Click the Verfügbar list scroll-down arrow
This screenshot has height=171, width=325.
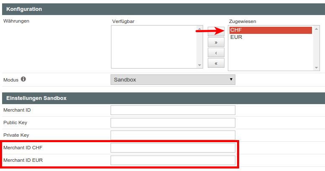[200, 65]
